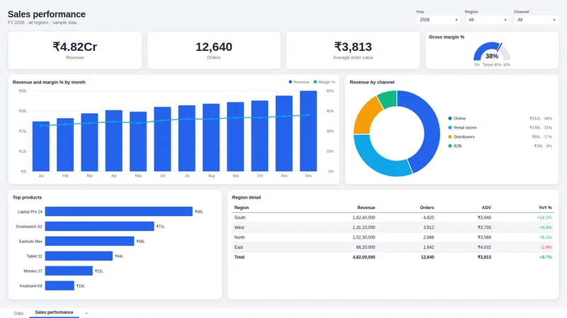Click the AOV column header
Viewport: 567px width, 318px height.
(x=486, y=208)
